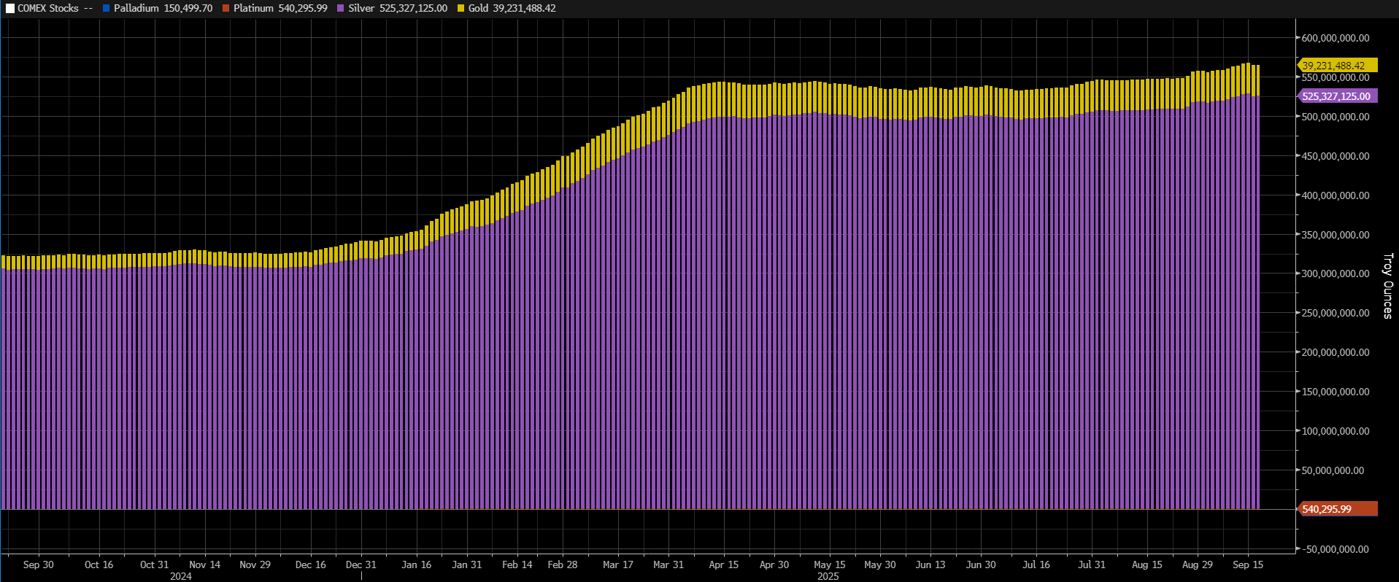Select the Silver 525,327,125.00 legend value
The height and width of the screenshot is (582, 1399).
pyautogui.click(x=398, y=9)
